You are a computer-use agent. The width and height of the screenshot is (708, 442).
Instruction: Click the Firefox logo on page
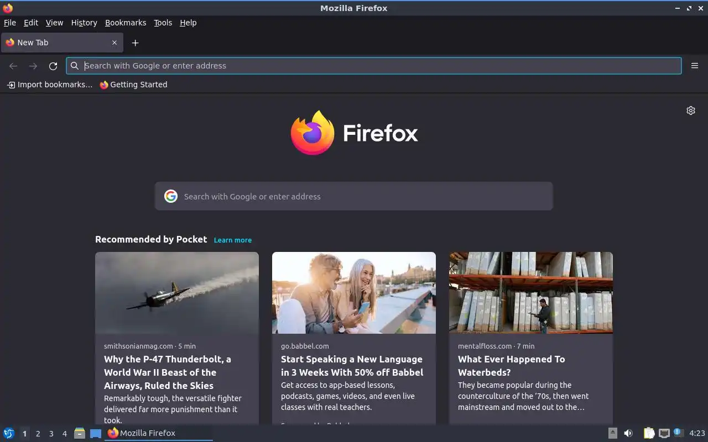click(x=354, y=133)
